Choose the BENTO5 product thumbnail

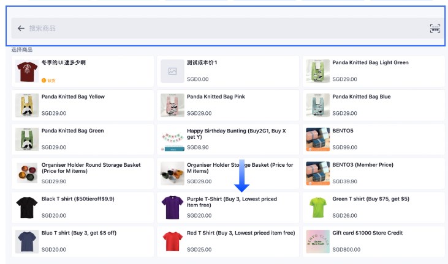pos(317,140)
